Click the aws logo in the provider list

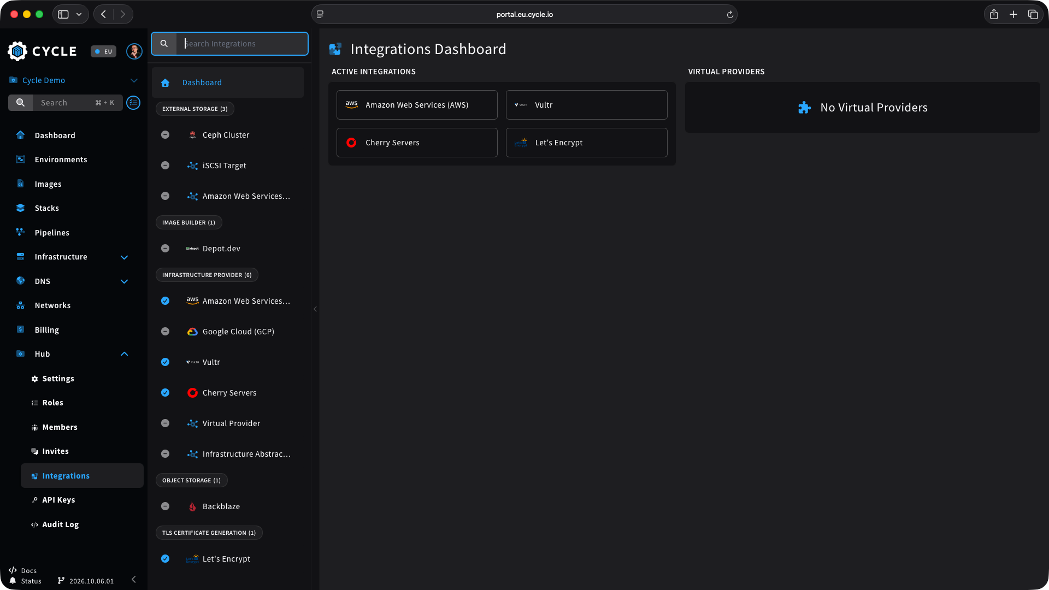tap(192, 301)
